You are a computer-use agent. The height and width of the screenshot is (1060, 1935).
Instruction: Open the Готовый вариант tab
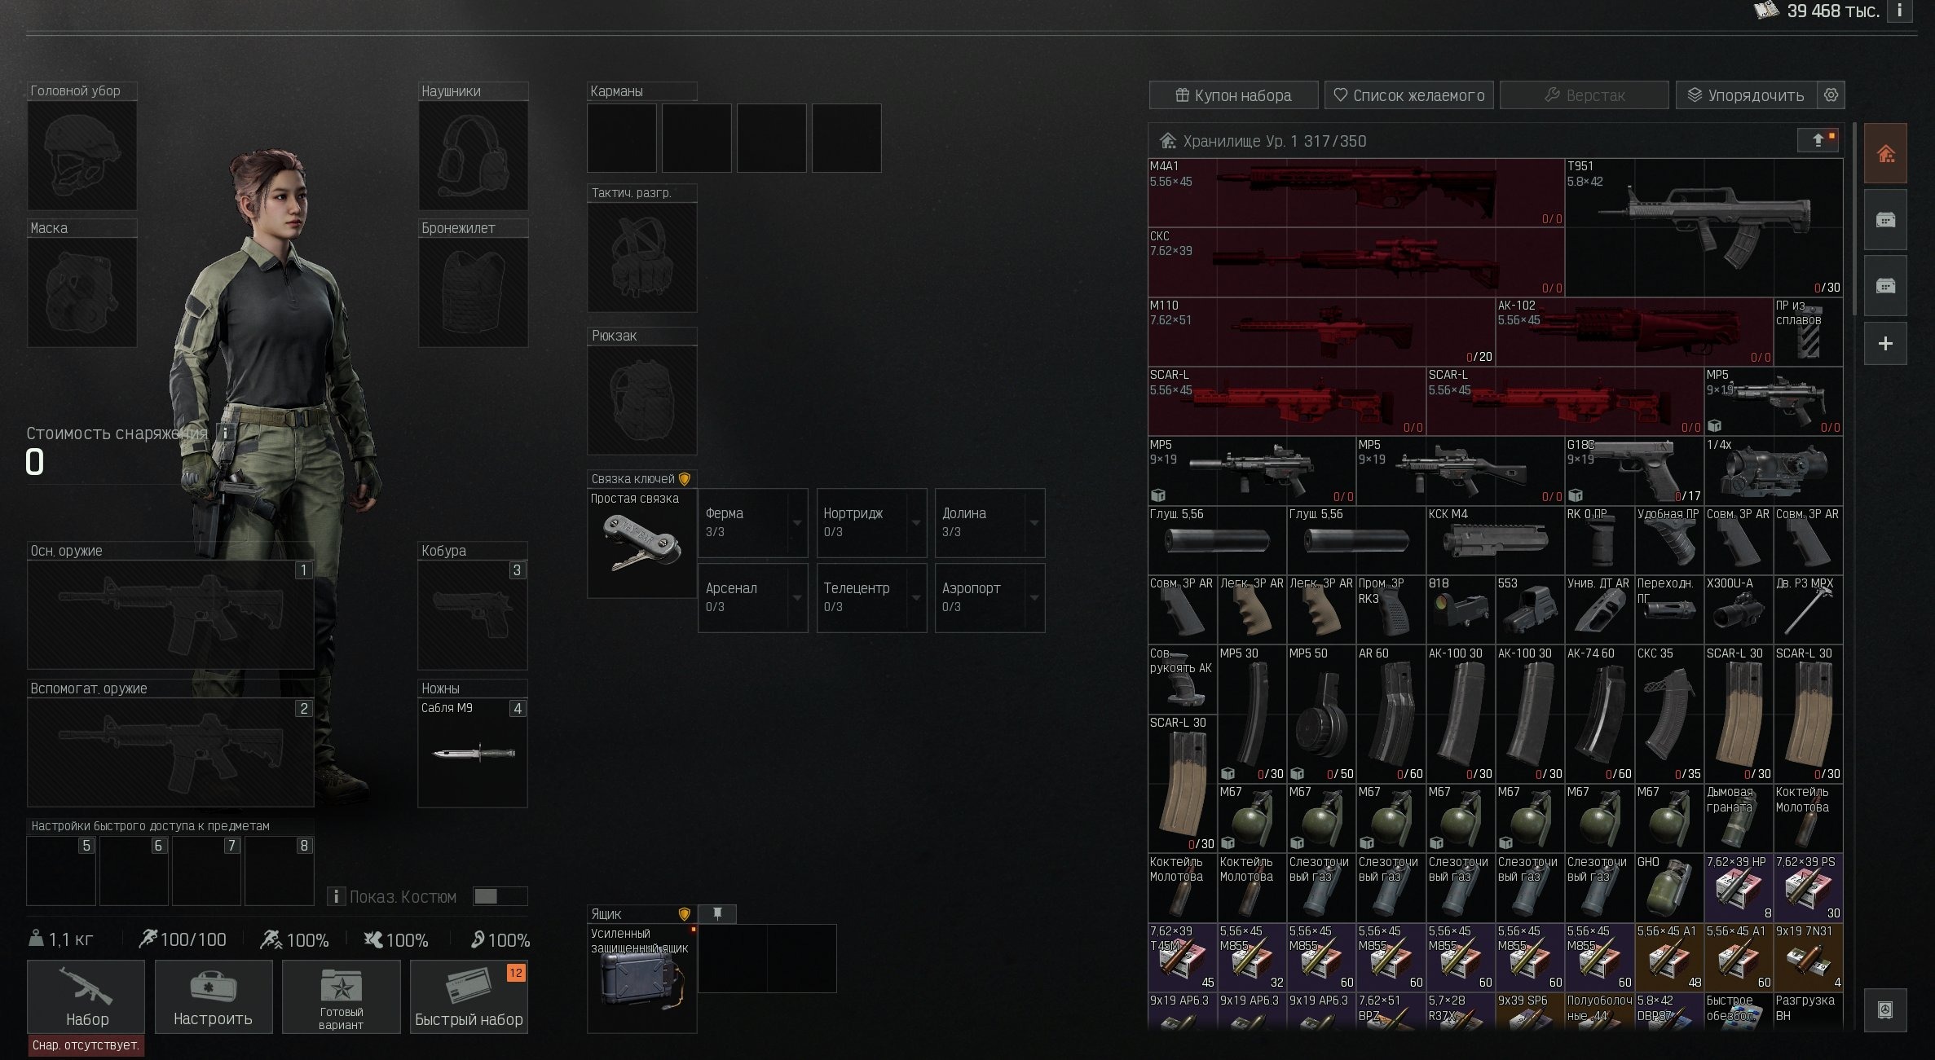click(342, 996)
